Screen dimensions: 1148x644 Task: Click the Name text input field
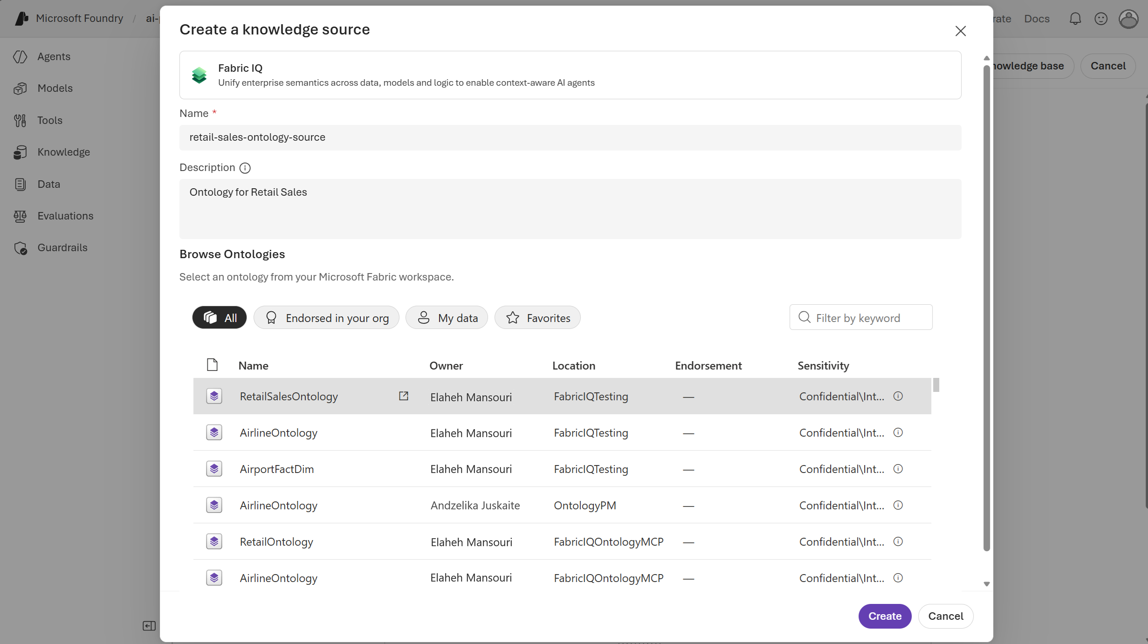point(570,137)
